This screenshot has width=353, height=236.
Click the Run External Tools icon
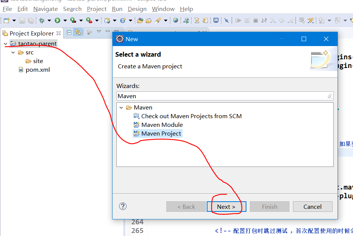(x=89, y=20)
